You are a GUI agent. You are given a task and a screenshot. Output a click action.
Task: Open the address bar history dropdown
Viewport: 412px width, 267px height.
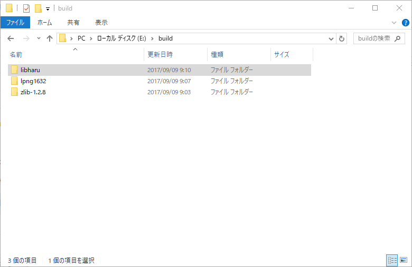point(331,39)
